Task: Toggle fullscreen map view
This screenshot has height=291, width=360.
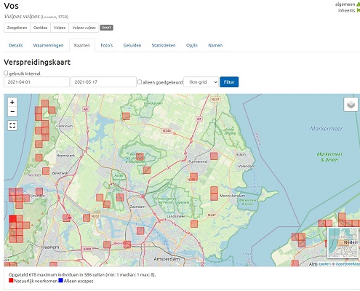Action: coord(12,125)
